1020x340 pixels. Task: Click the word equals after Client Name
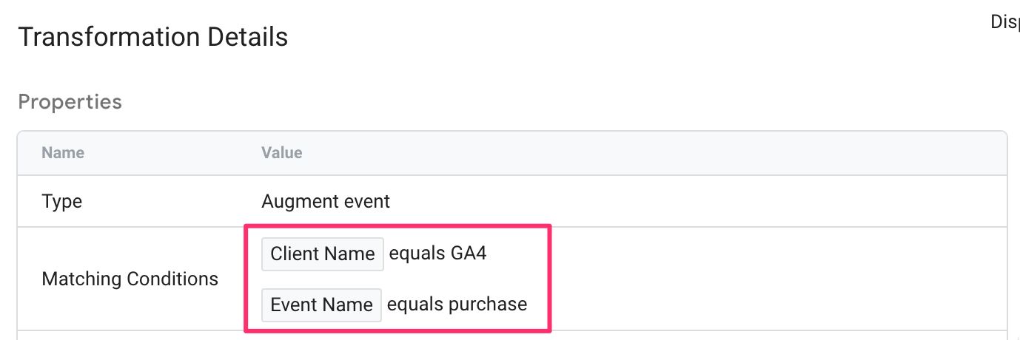point(417,254)
